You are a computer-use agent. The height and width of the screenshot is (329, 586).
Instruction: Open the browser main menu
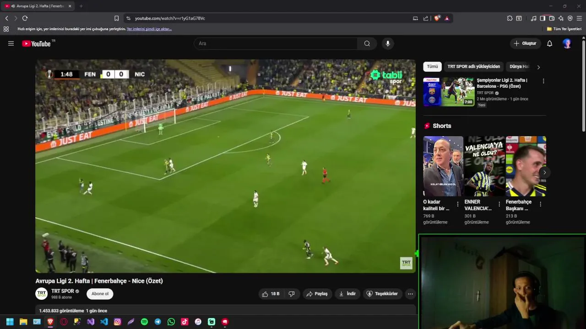pyautogui.click(x=579, y=18)
